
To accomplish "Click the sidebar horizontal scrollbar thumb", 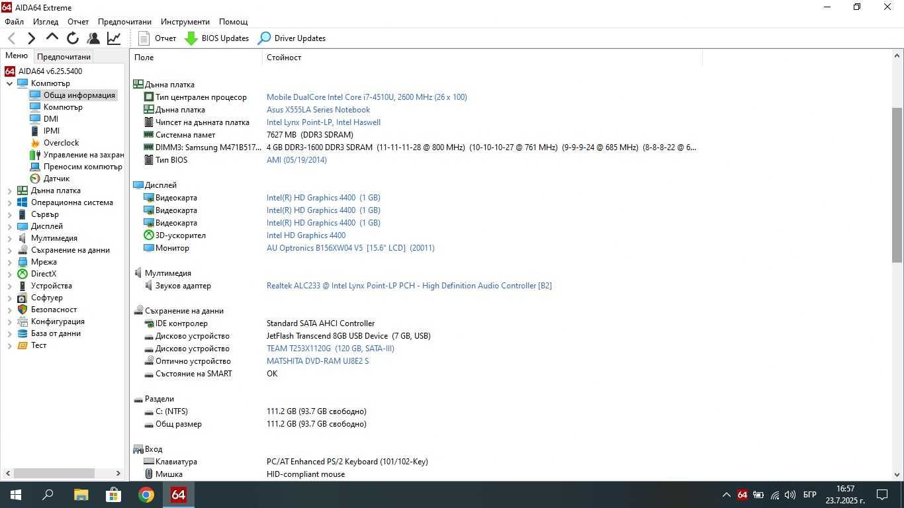I will pyautogui.click(x=54, y=473).
